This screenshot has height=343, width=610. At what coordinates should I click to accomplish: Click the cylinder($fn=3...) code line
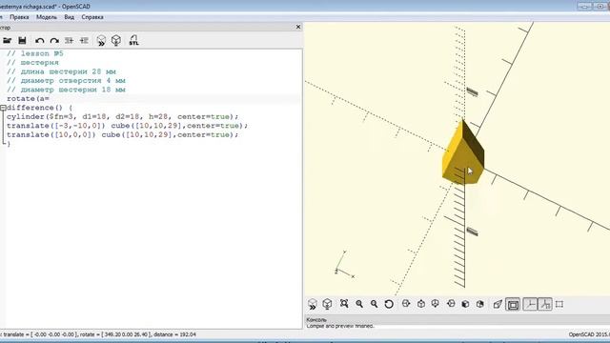pos(122,116)
